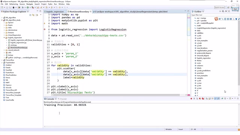Click the New file toolbar icon
Screen dimensions: 240x135
(2, 7)
